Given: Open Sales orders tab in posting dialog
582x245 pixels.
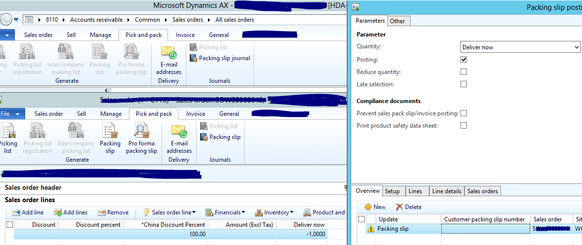Looking at the screenshot, I should 483,191.
